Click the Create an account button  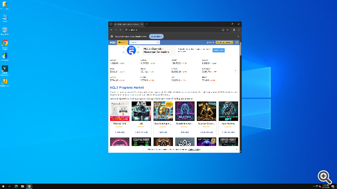coord(224,43)
